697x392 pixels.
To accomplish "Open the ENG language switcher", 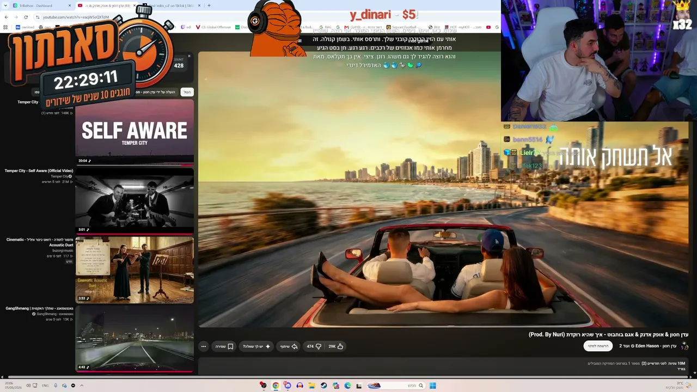I will click(45, 385).
